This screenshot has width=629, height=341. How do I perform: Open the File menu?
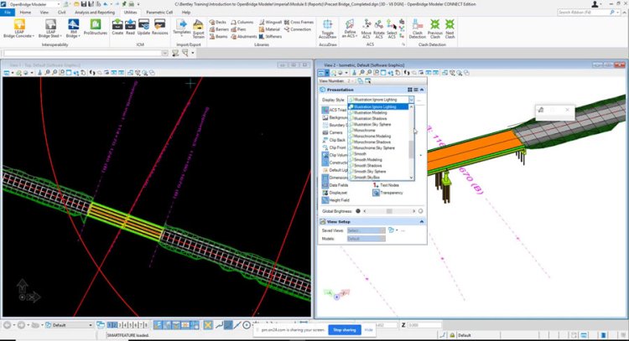(8, 13)
